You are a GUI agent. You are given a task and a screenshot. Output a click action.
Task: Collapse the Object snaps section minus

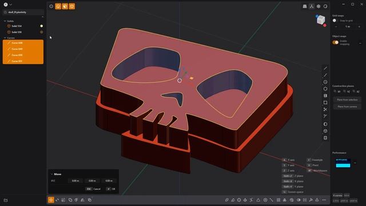[360, 43]
